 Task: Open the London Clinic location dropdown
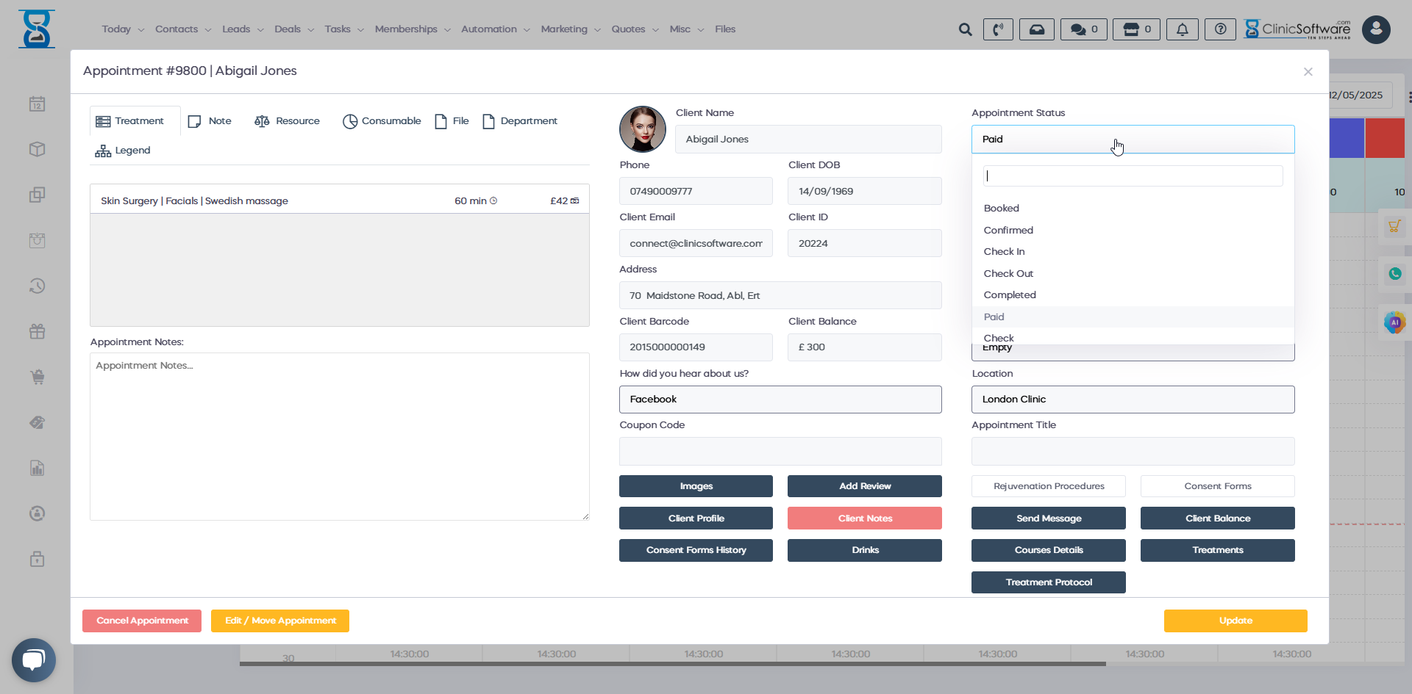(x=1133, y=399)
